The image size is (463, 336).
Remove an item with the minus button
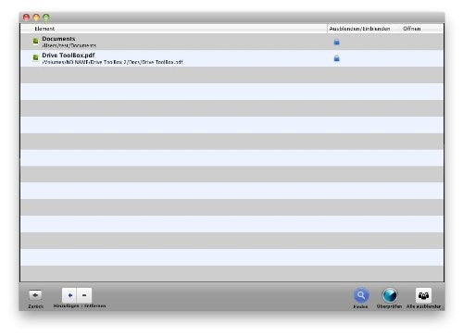(x=84, y=295)
